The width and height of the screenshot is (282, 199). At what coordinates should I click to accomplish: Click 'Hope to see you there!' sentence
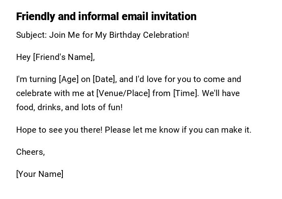point(59,130)
